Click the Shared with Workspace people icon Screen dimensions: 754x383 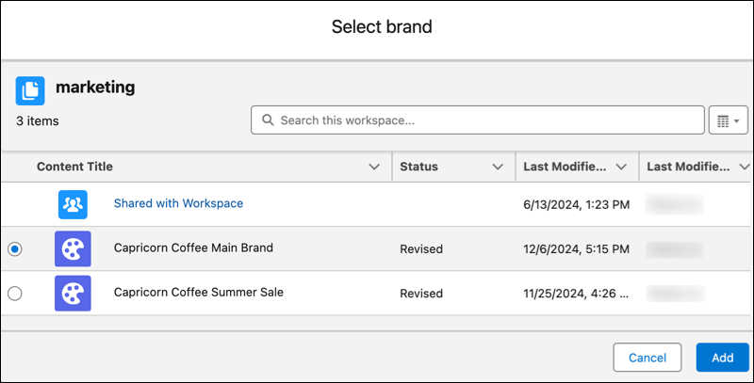[x=73, y=204]
